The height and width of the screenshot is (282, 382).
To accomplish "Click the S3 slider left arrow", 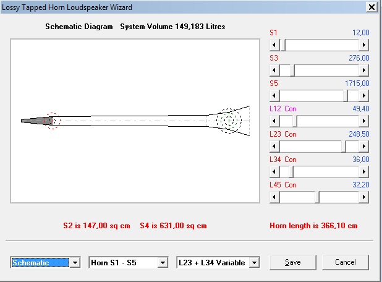I will point(274,70).
